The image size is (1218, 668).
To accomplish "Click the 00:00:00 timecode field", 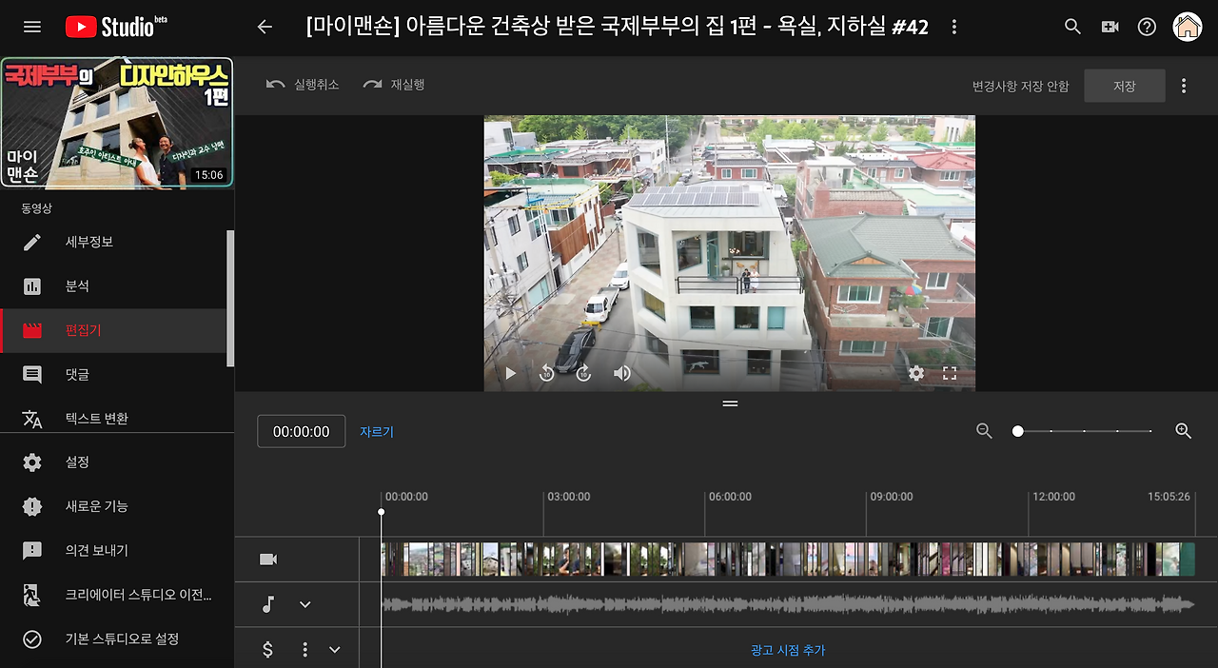I will coord(301,430).
